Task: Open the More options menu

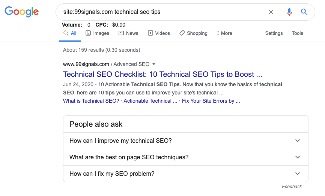Action: (224, 33)
